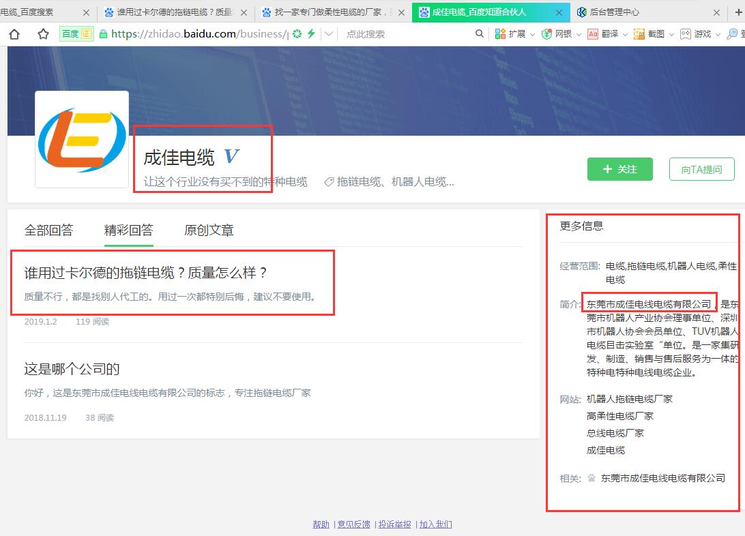Viewport: 745px width, 536px height.
Task: Select the 全部回答 tab
Action: pyautogui.click(x=48, y=230)
